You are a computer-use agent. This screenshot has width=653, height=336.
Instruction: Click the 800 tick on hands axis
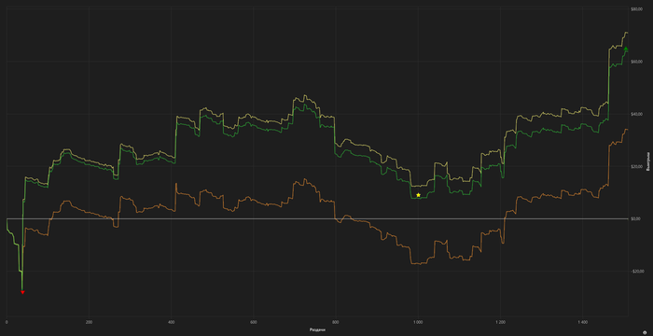click(336, 322)
